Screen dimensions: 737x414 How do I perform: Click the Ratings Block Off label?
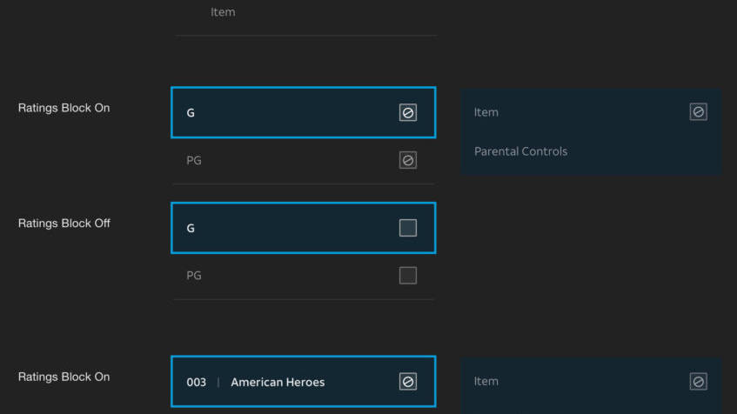coord(64,224)
